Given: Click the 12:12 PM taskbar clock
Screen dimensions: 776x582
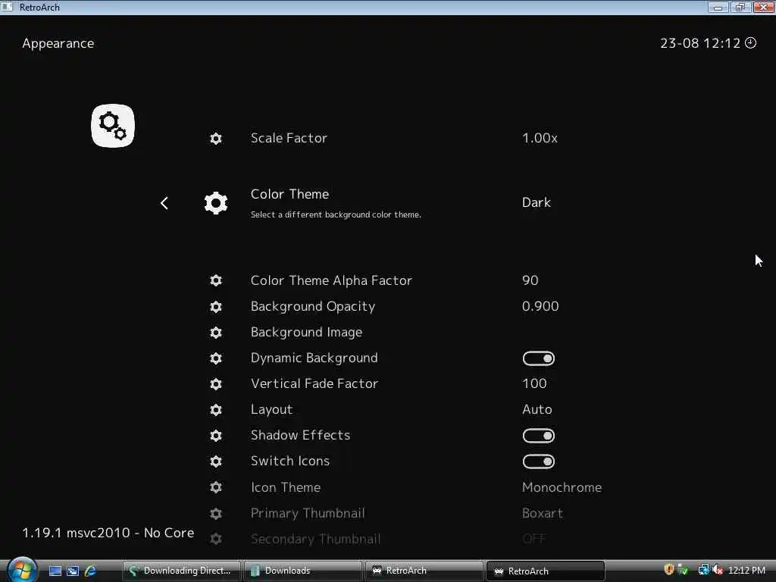Looking at the screenshot, I should pos(746,571).
